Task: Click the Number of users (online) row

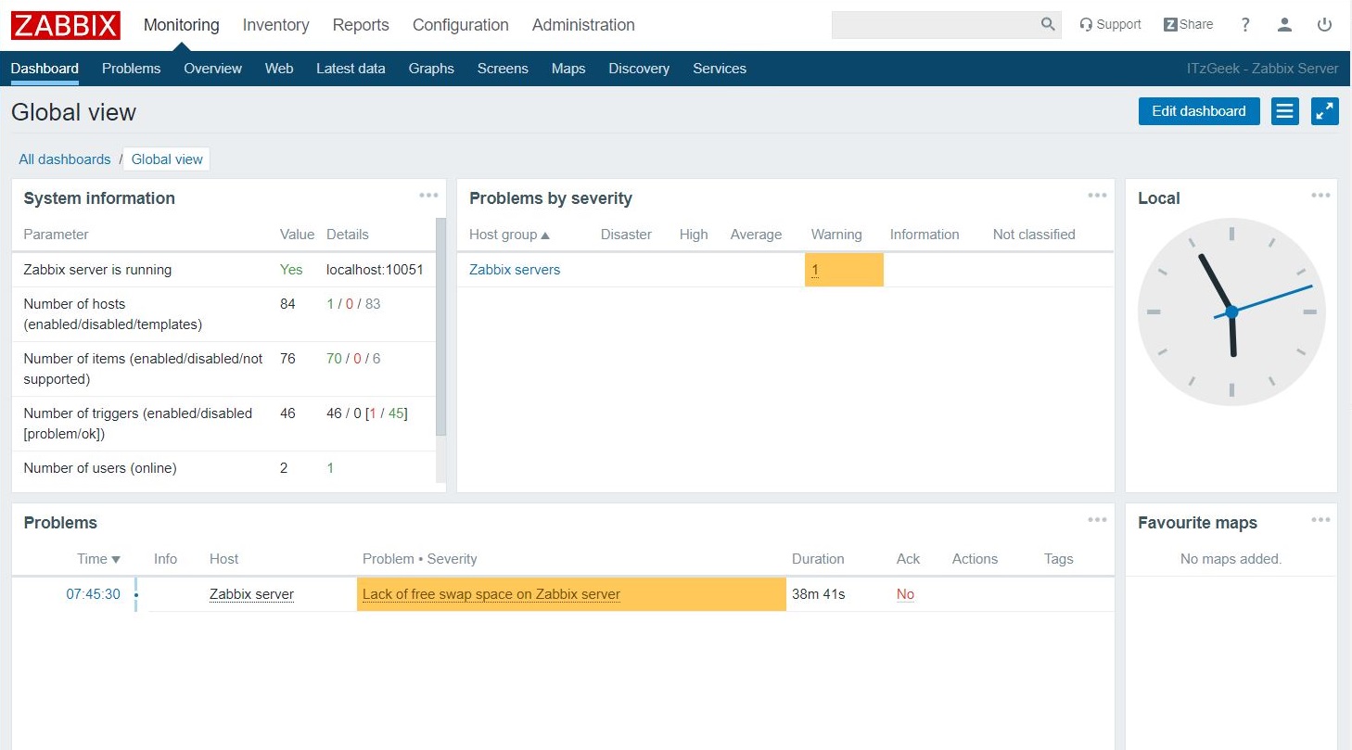Action: click(x=223, y=468)
